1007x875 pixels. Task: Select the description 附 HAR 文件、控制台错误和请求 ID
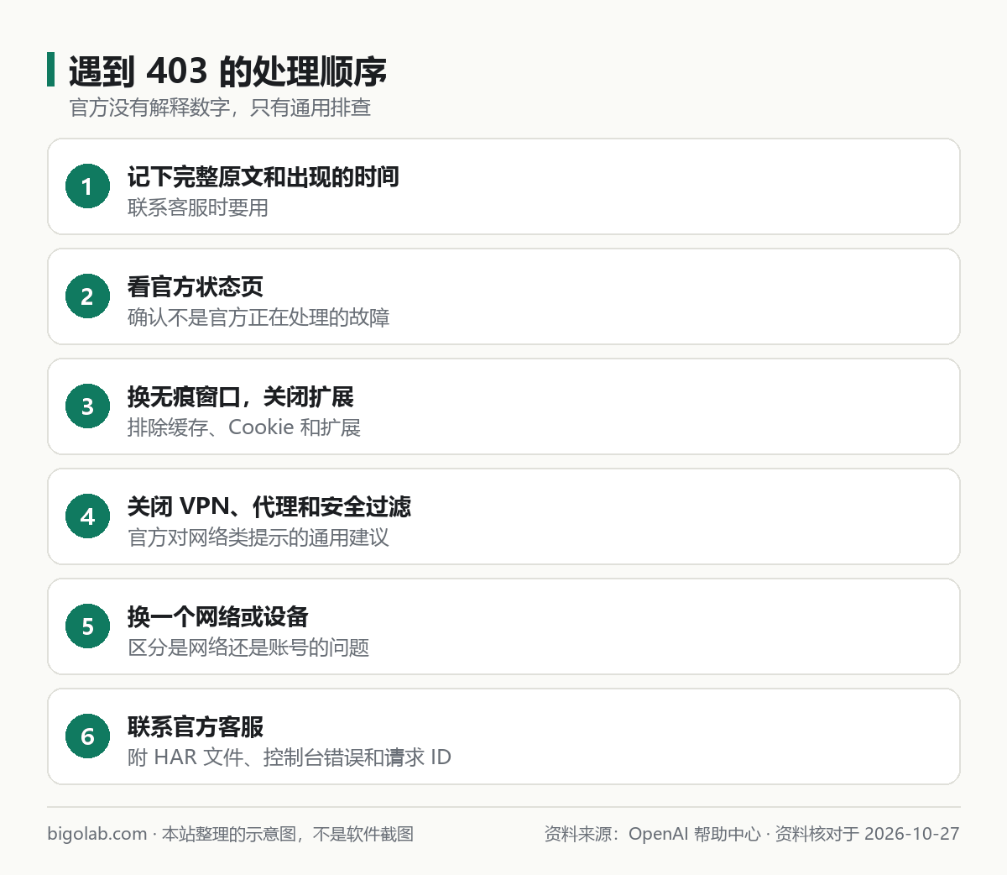pyautogui.click(x=290, y=757)
